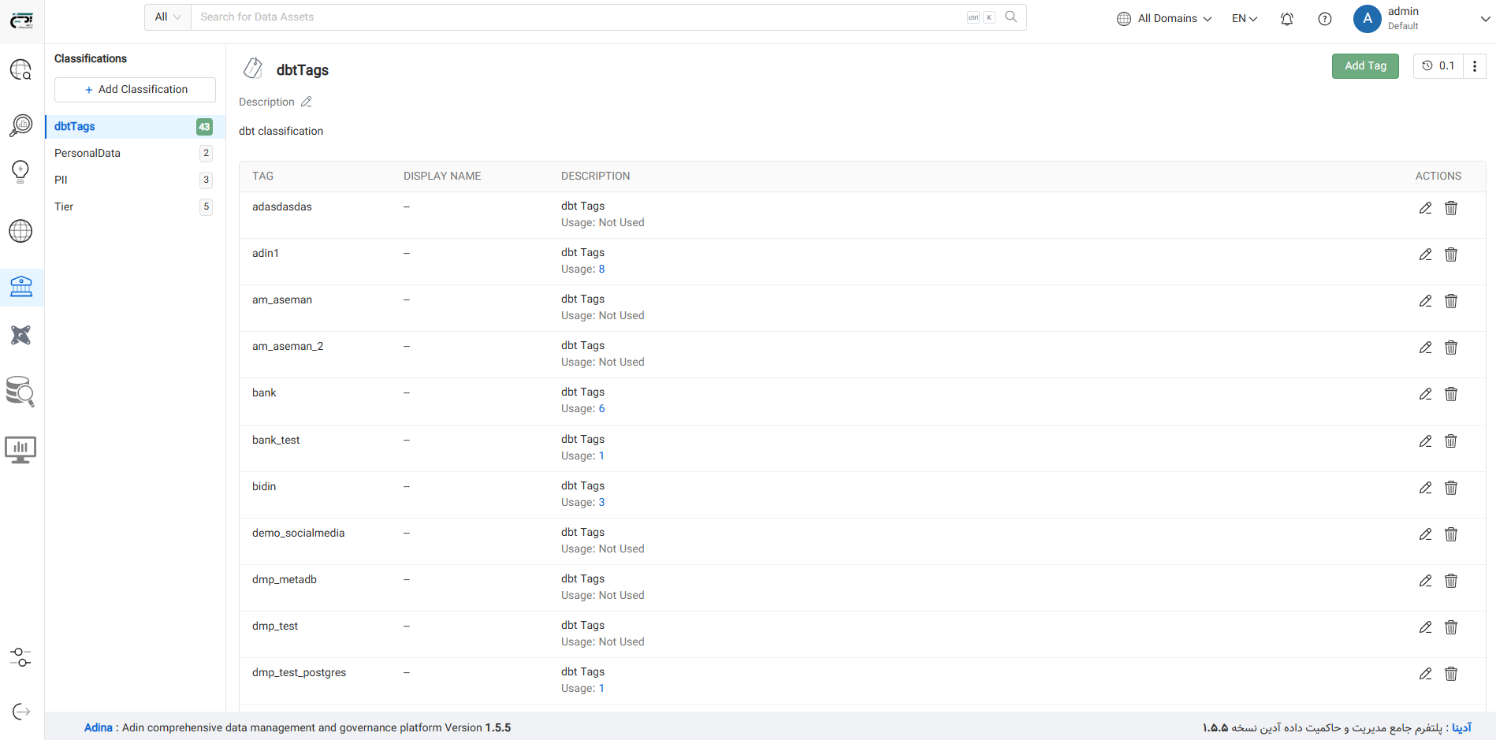
Task: Open the EN language dropdown
Action: pos(1244,19)
